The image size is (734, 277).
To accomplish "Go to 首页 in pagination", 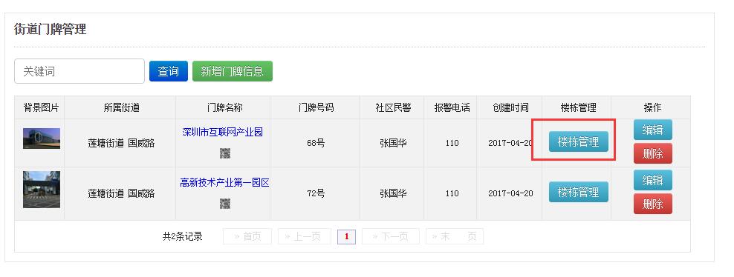I will coord(247,236).
